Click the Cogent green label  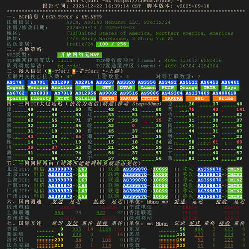pyautogui.click(x=15, y=88)
